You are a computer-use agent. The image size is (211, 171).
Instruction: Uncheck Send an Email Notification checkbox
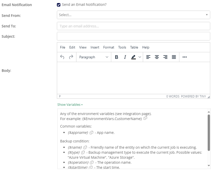[x=58, y=5]
